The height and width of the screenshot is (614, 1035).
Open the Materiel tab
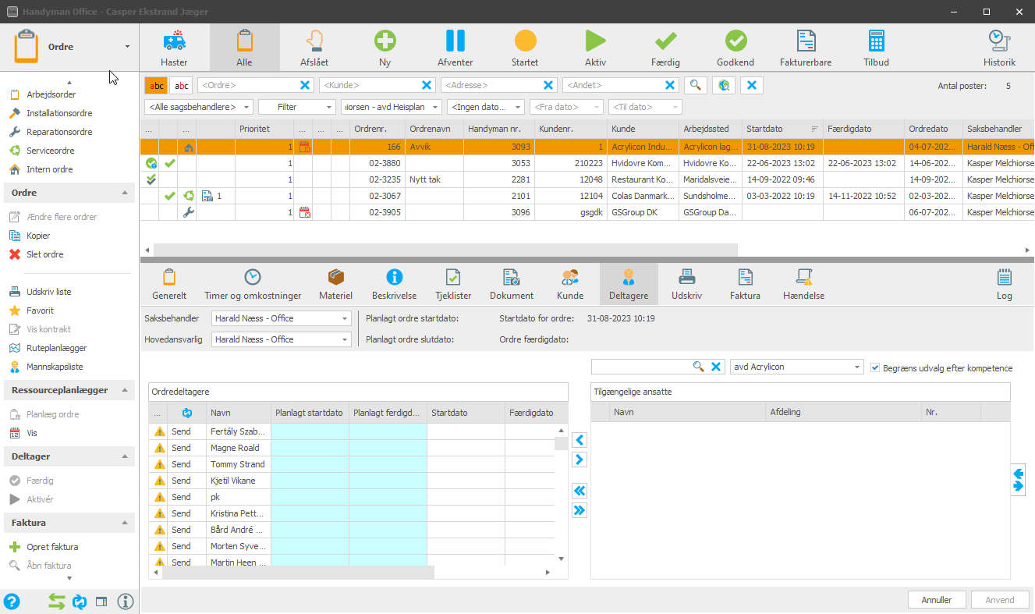click(336, 284)
